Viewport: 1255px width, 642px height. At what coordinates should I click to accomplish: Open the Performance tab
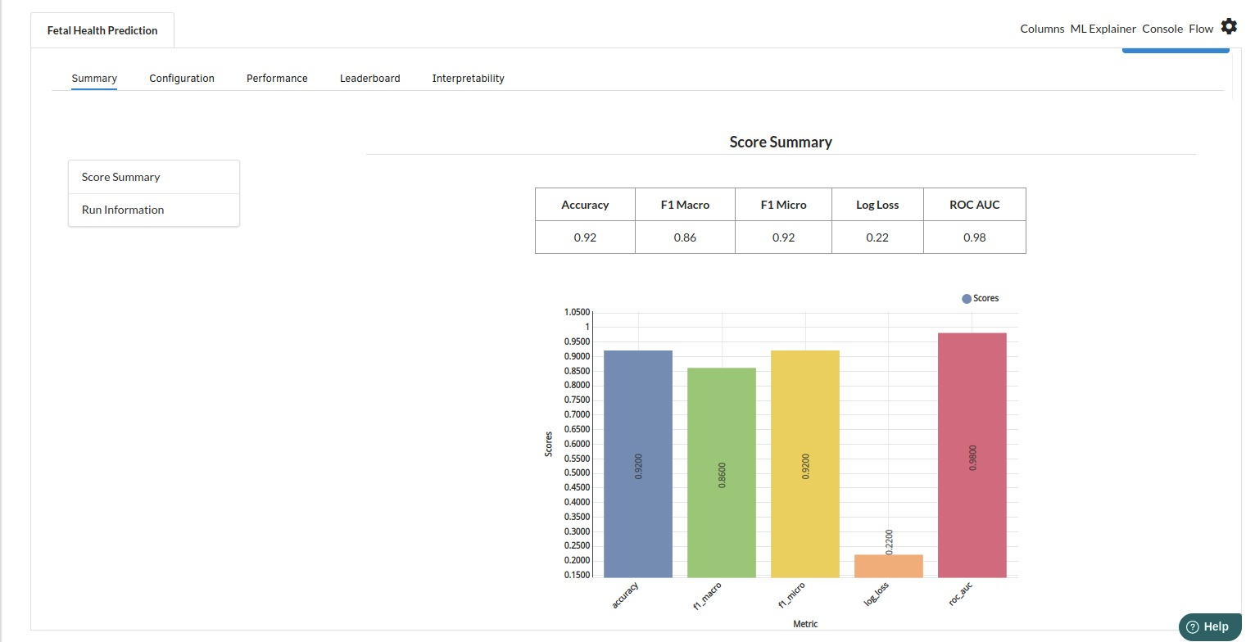point(277,79)
